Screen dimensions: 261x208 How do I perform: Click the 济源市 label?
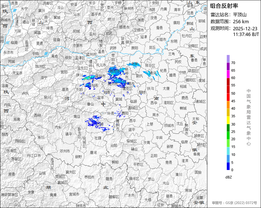point(78,46)
